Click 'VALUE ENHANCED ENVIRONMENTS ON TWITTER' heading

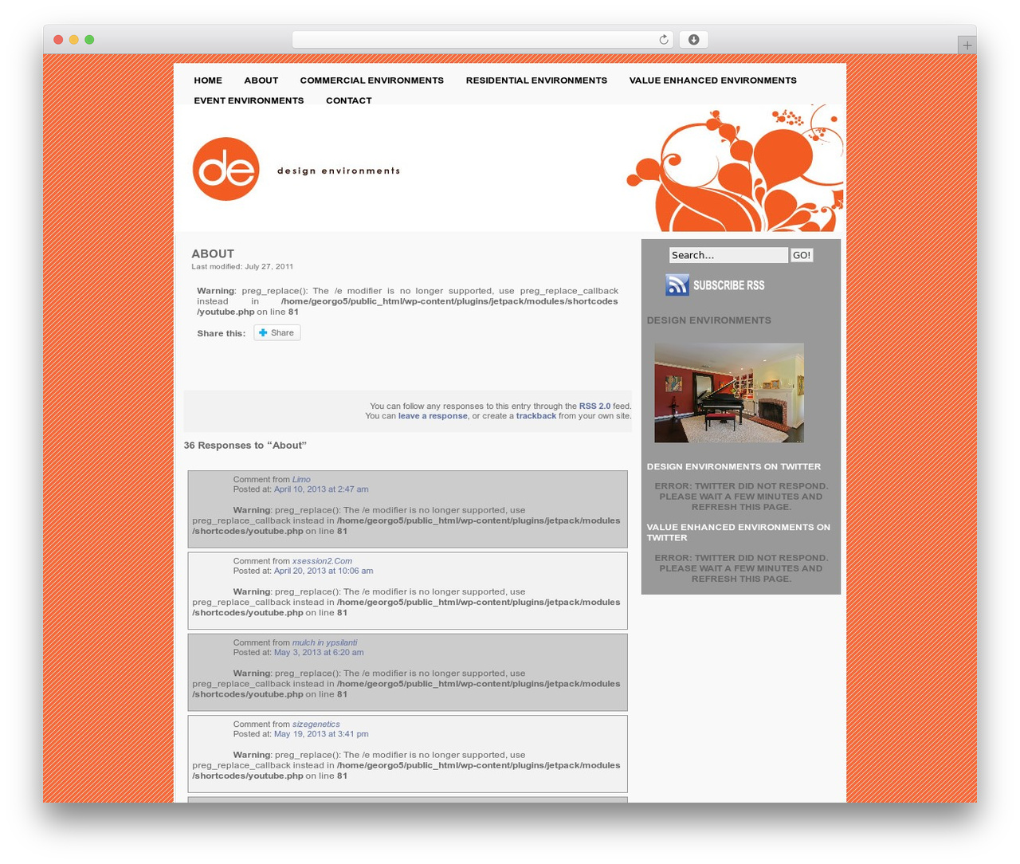click(x=739, y=532)
